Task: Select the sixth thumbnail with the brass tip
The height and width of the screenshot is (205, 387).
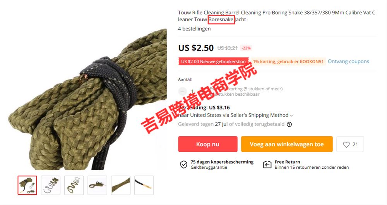Action: click(x=144, y=185)
